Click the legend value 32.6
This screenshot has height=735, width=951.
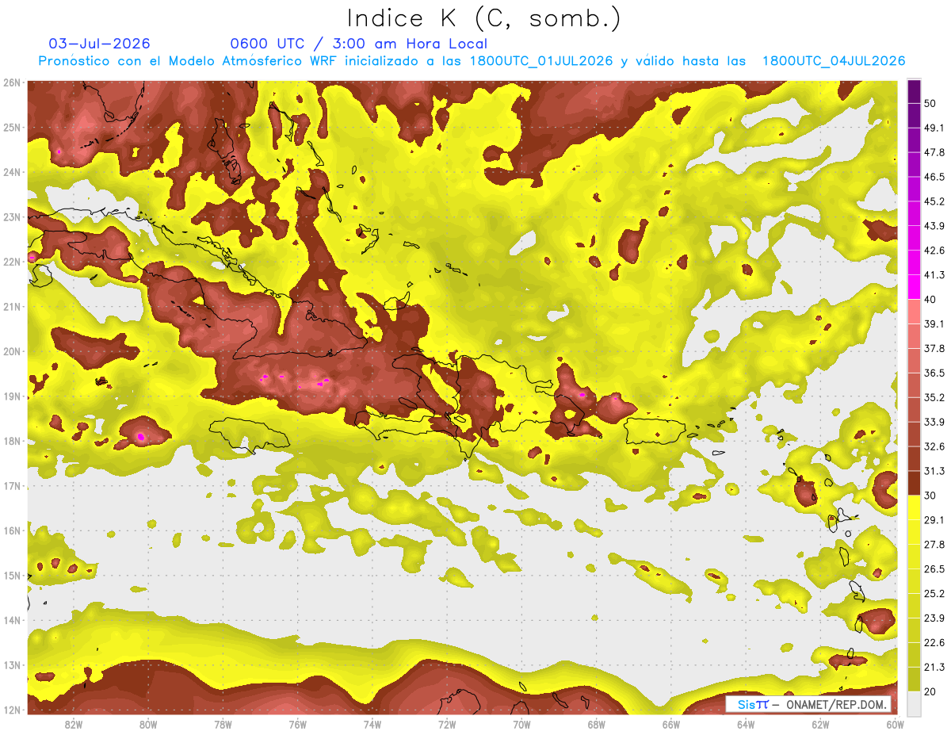click(x=934, y=446)
